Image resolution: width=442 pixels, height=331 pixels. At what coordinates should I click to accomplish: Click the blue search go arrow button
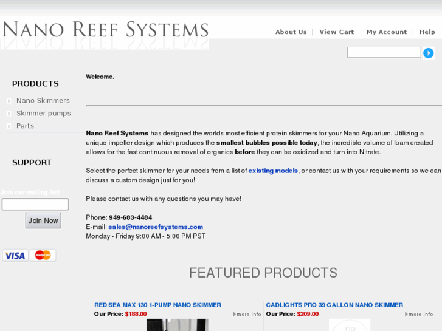click(429, 53)
